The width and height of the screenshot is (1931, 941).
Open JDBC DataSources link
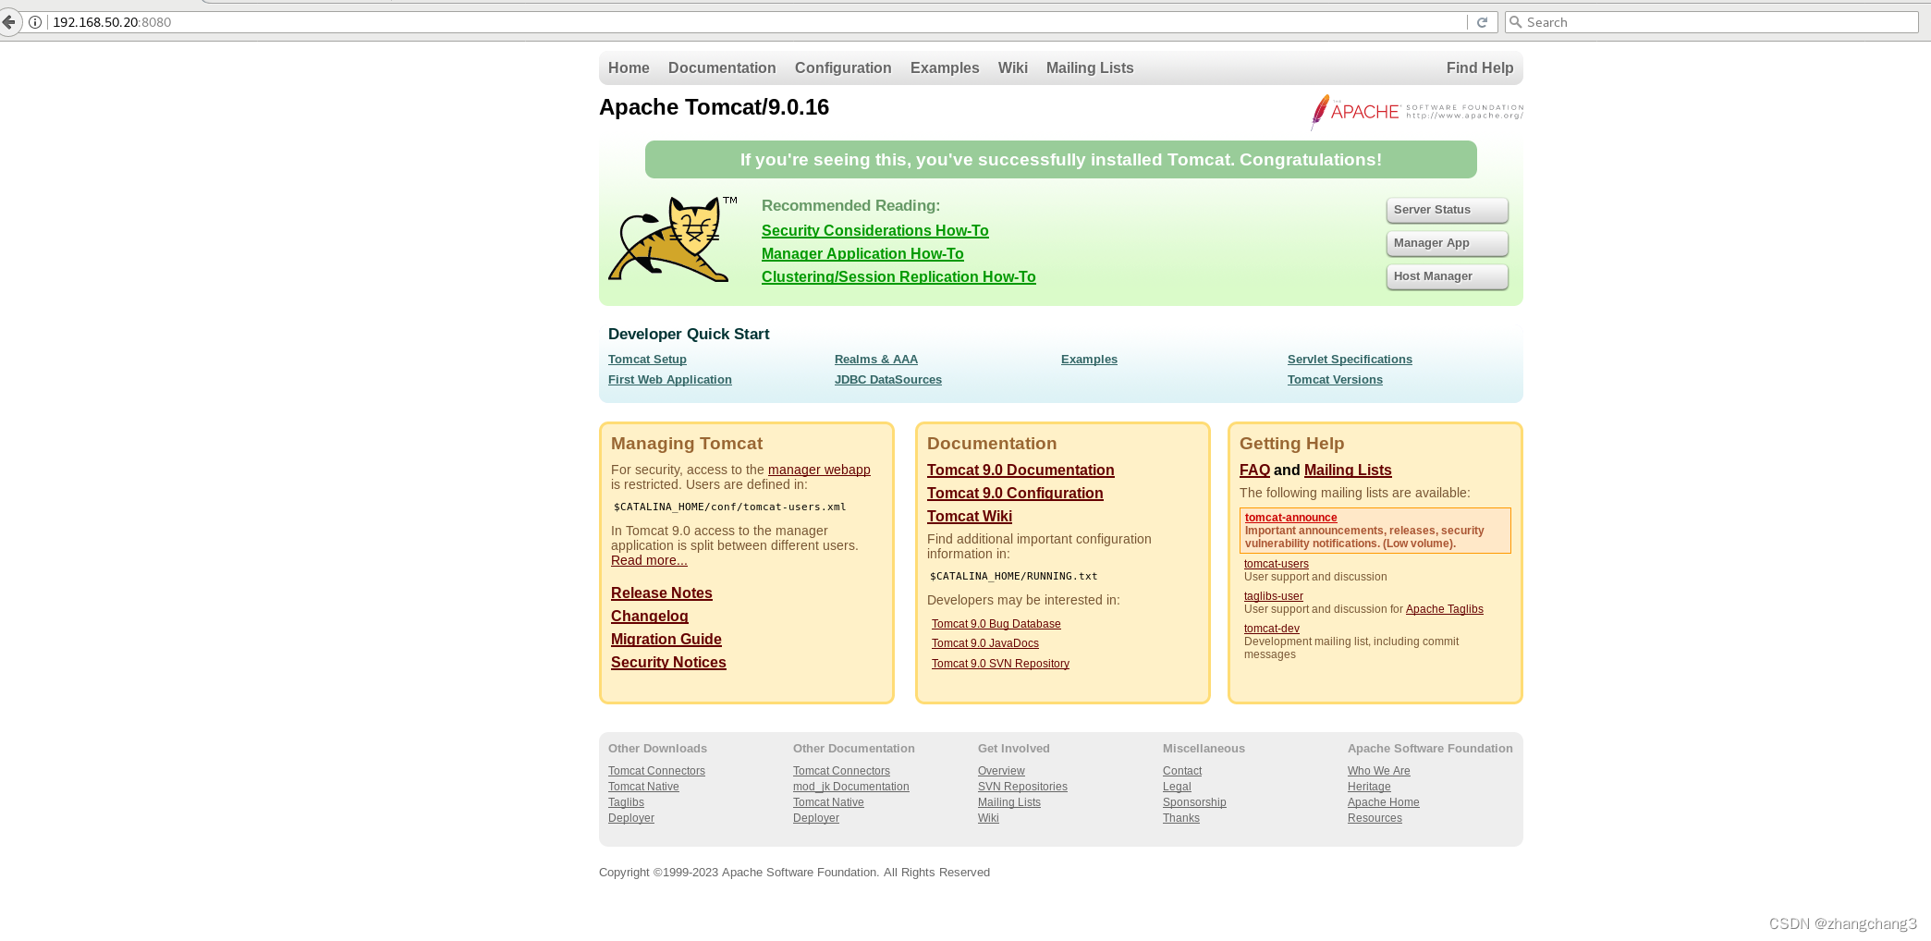click(x=888, y=380)
